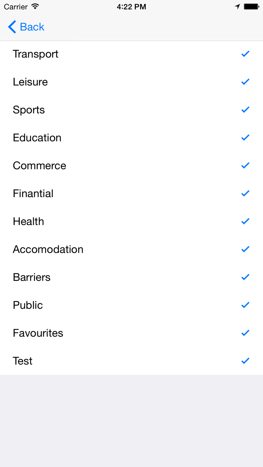Click the Wi-Fi status bar icon
Image resolution: width=263 pixels, height=467 pixels.
[35, 7]
